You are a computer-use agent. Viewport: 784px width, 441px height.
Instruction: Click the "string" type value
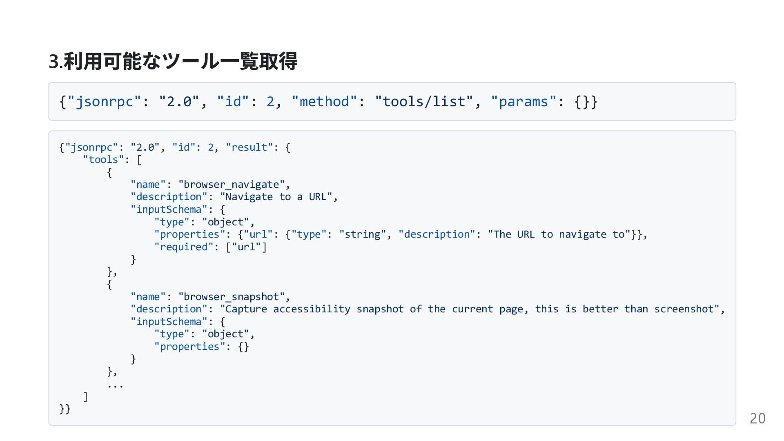tap(362, 234)
